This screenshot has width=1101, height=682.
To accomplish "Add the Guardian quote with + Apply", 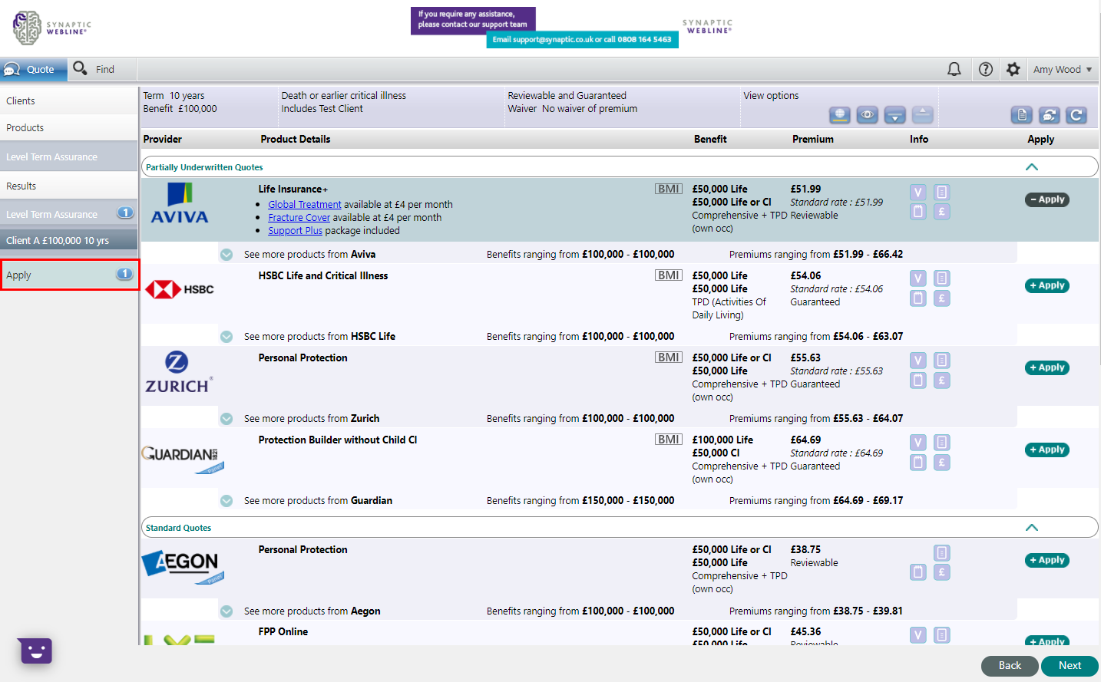I will click(x=1047, y=450).
